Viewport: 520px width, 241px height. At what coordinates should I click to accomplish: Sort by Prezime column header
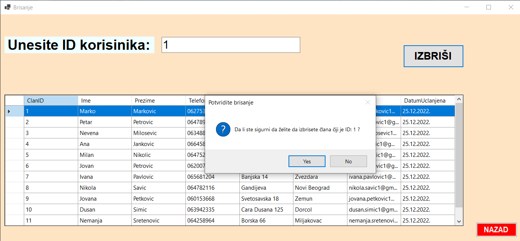coord(159,100)
